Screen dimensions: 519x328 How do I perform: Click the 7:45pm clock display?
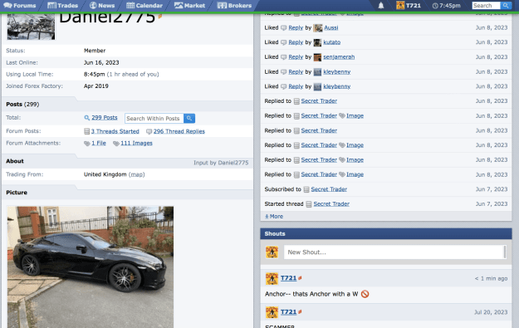[446, 6]
